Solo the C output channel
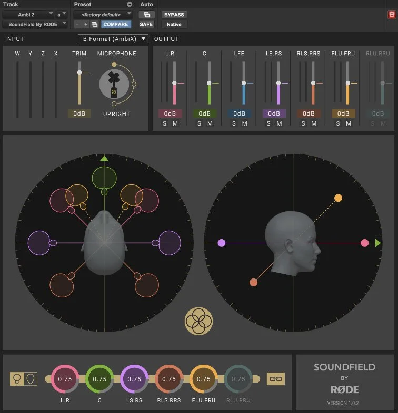 200,123
